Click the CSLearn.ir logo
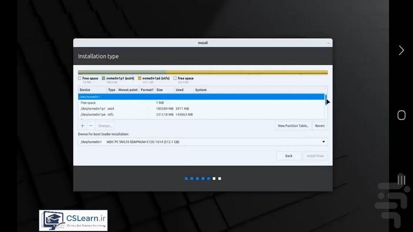The image size is (413, 232). tap(73, 220)
